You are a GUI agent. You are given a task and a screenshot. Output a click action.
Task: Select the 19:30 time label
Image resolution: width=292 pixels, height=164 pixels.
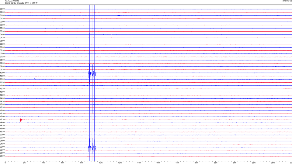(2, 132)
